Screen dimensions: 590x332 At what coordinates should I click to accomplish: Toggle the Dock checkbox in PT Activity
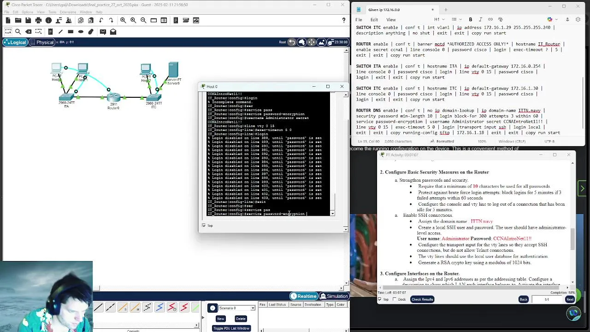(x=394, y=299)
